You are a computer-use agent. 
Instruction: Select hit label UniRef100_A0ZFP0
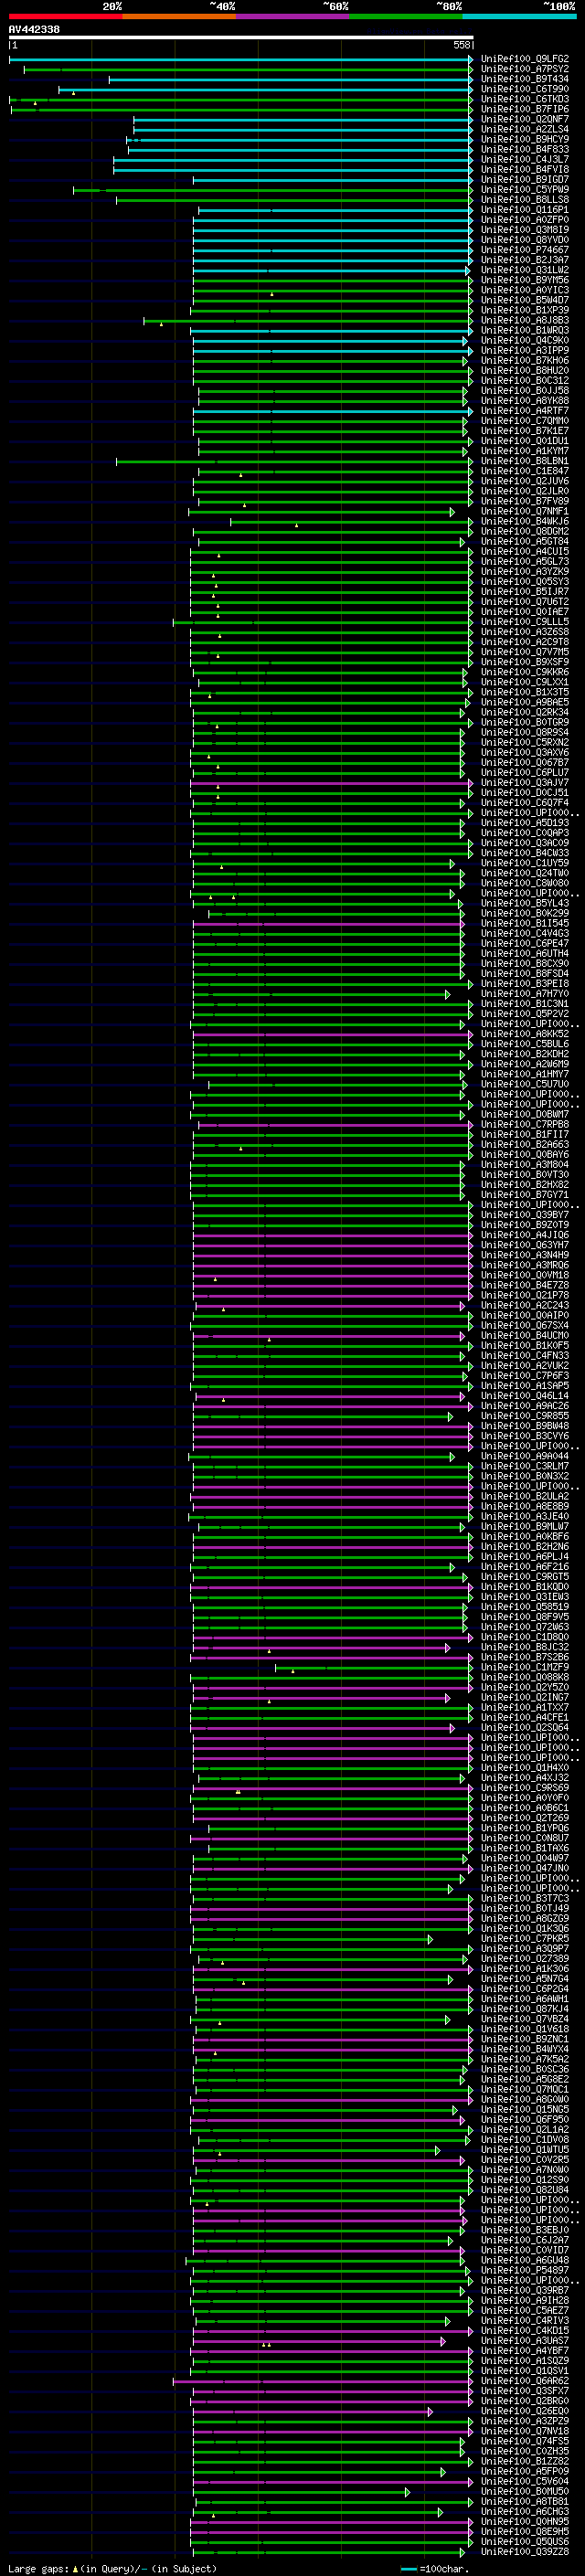coord(525,220)
